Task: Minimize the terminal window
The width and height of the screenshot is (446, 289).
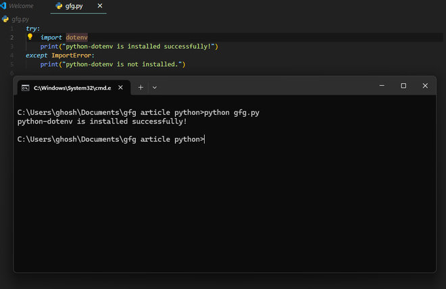Action: pyautogui.click(x=382, y=86)
